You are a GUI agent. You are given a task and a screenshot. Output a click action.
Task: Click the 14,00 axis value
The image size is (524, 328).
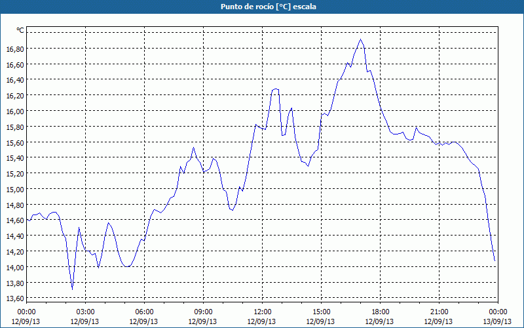[x=15, y=267]
